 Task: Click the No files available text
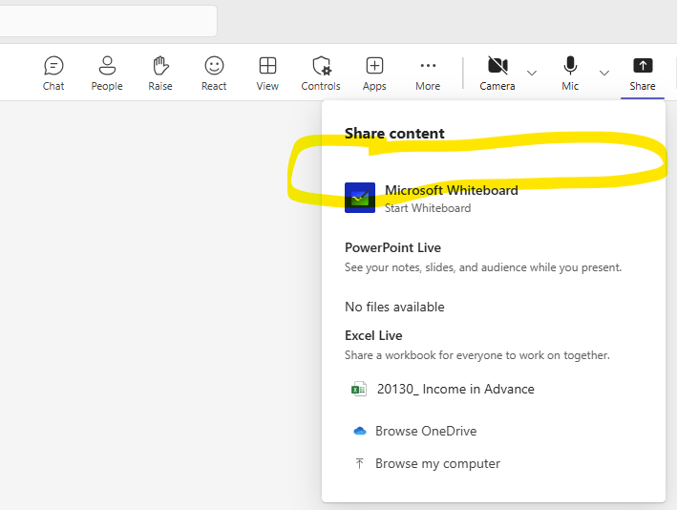click(x=394, y=307)
